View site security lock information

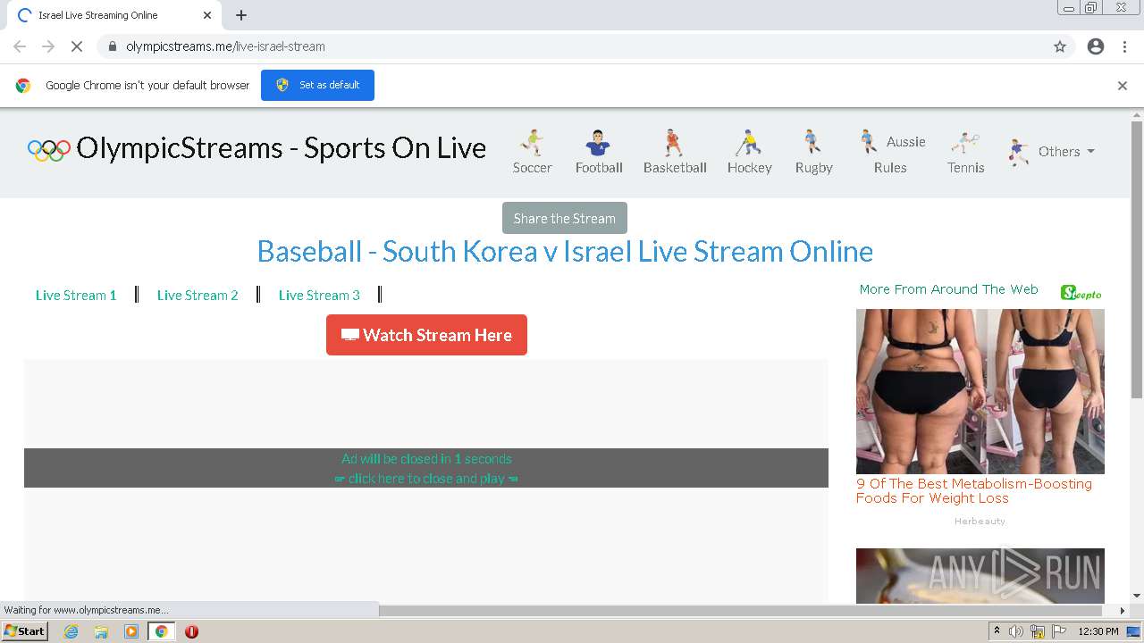112,46
